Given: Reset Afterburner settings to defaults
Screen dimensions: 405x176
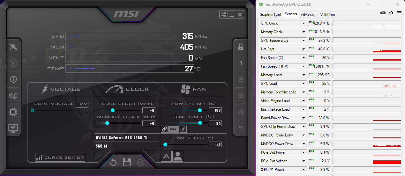Looking at the screenshot, I should (113, 163).
